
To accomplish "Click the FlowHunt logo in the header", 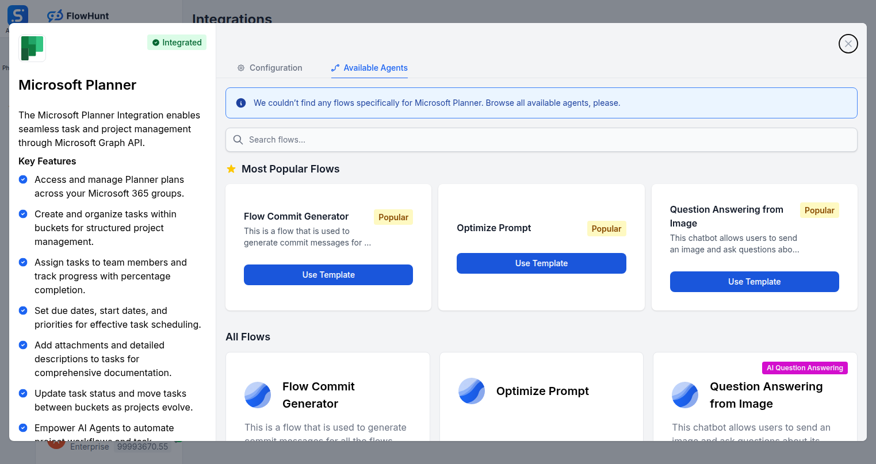I will pos(78,16).
